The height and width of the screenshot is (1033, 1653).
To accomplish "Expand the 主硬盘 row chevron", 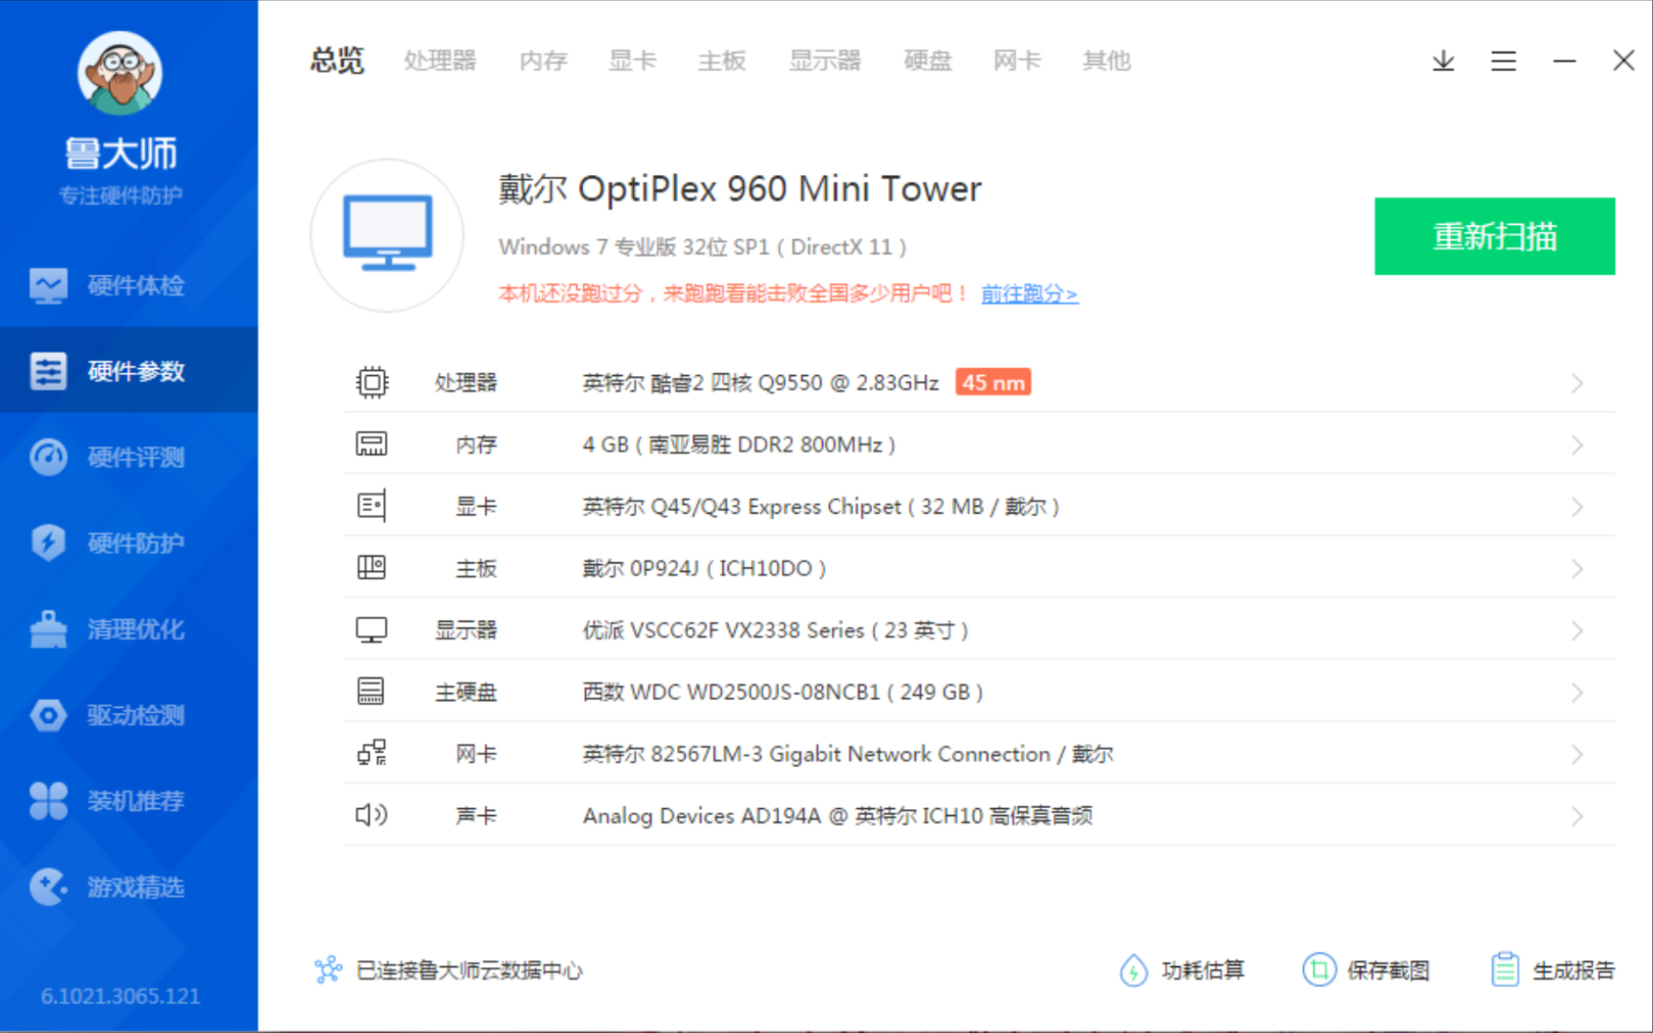I will tap(1577, 692).
